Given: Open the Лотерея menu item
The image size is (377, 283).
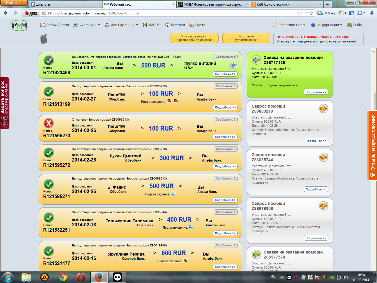Looking at the screenshot, I should [x=175, y=25].
